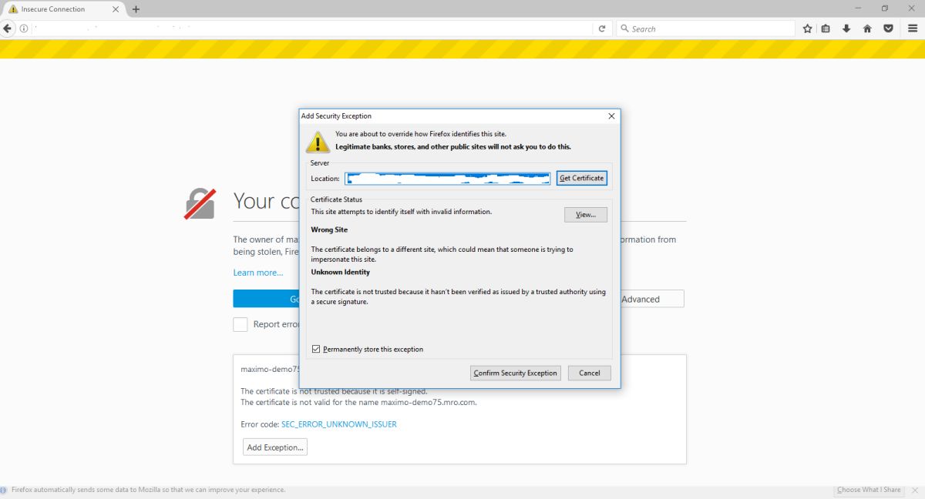
Task: Open the Downloads arrow icon
Action: click(846, 28)
